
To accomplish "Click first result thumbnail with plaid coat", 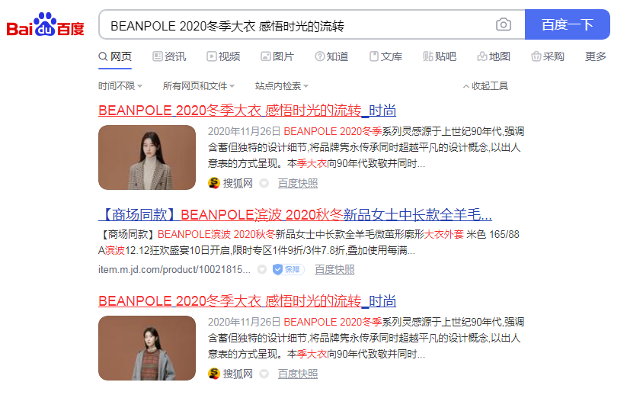I will (147, 157).
